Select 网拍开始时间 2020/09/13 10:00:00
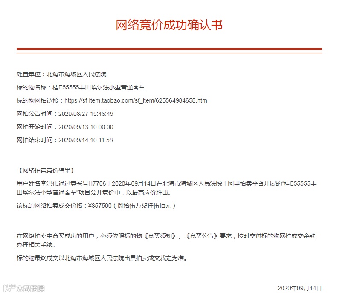The image size is (337, 295). [x=65, y=127]
